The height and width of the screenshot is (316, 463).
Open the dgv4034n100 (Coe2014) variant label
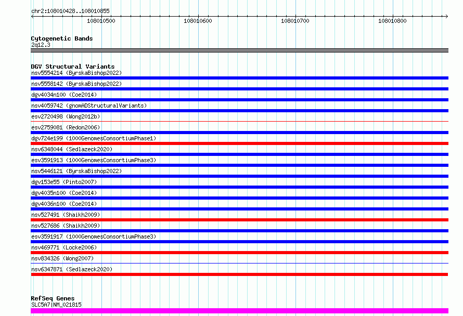pos(64,95)
